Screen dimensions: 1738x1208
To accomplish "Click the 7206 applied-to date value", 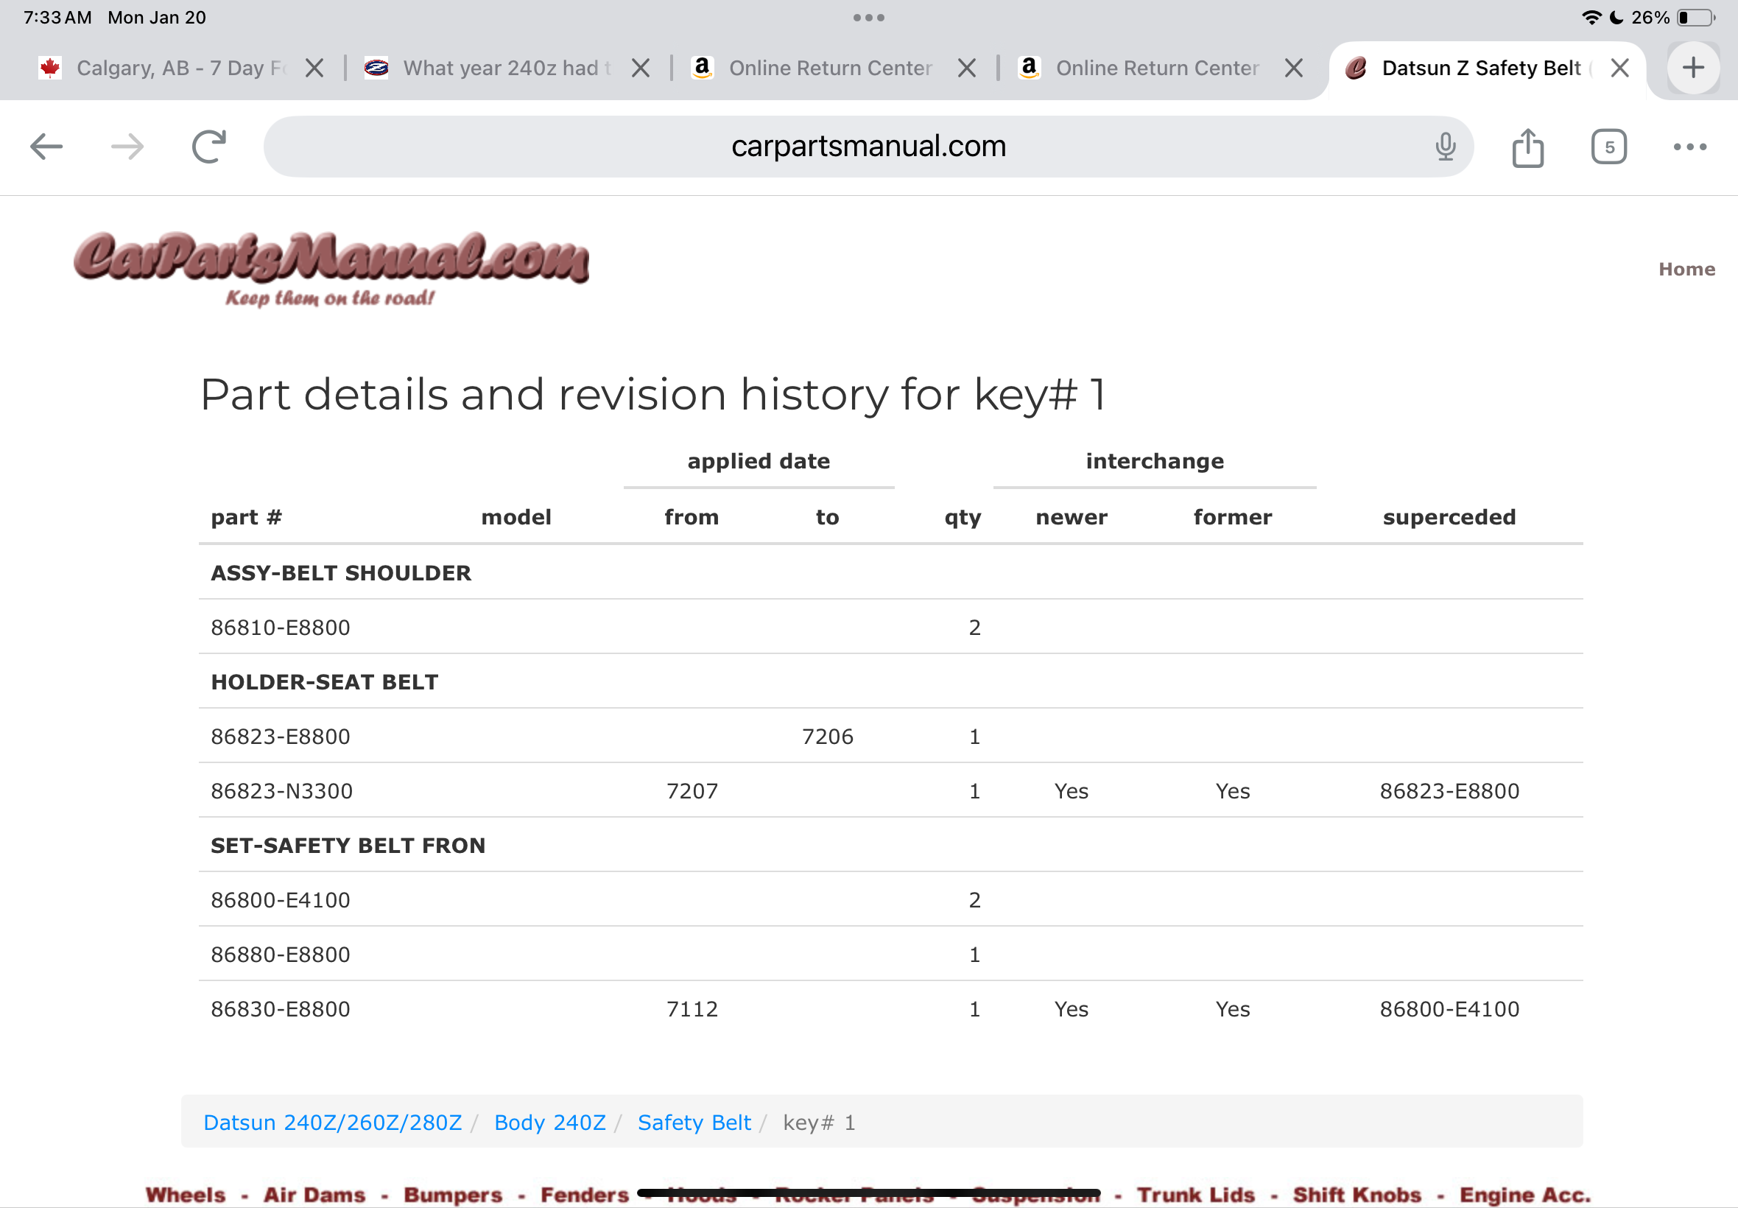I will (827, 737).
